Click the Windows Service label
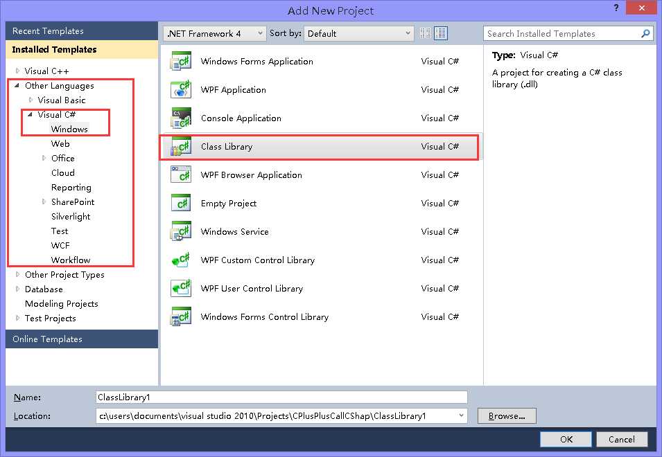The width and height of the screenshot is (662, 457). click(234, 231)
